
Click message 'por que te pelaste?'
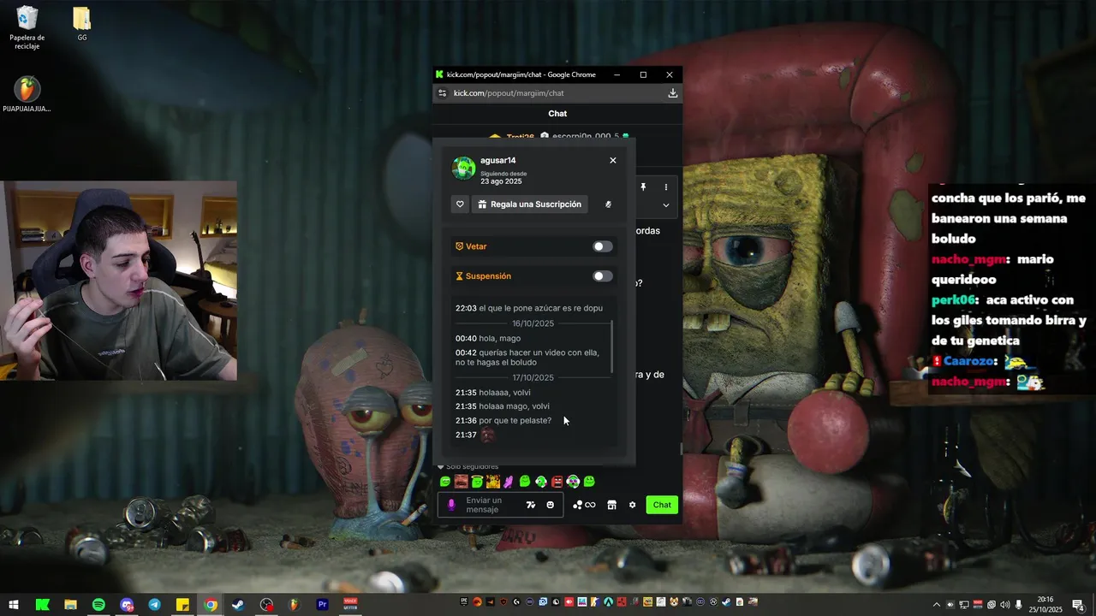point(515,421)
